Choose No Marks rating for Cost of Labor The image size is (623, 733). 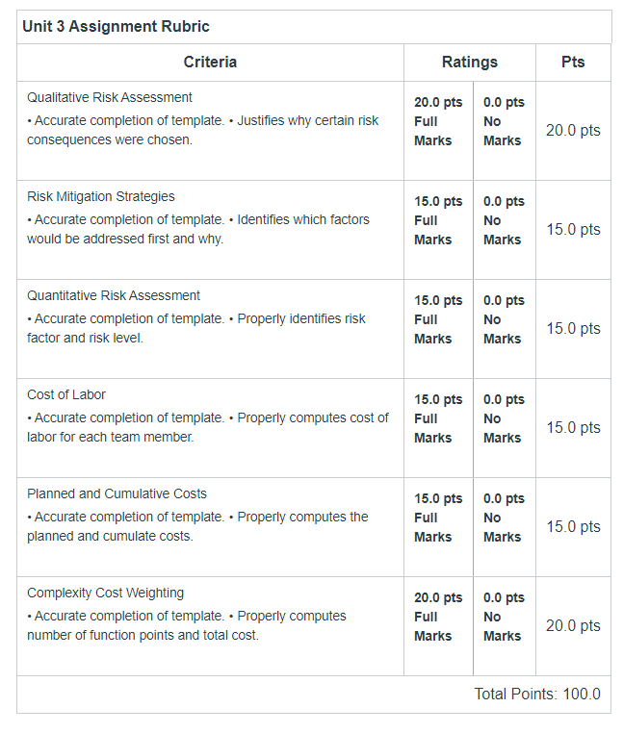505,428
